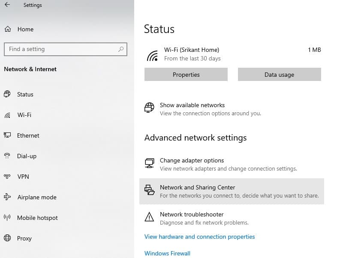The width and height of the screenshot is (358, 258).
Task: Click the Dial-up phone icon
Action: pyautogui.click(x=7, y=156)
